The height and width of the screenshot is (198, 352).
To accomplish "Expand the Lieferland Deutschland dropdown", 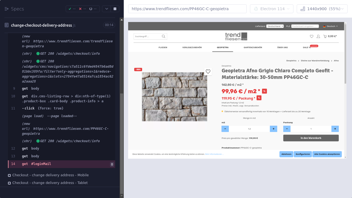I will pyautogui.click(x=275, y=26).
